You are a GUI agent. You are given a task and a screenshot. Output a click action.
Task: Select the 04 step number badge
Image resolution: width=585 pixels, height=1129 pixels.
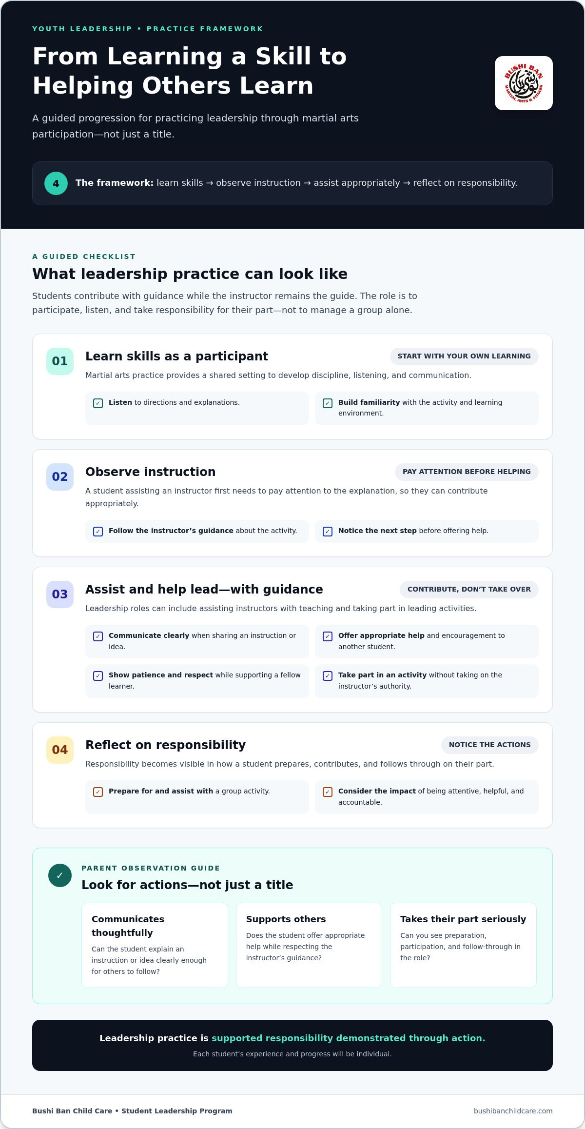(x=60, y=750)
